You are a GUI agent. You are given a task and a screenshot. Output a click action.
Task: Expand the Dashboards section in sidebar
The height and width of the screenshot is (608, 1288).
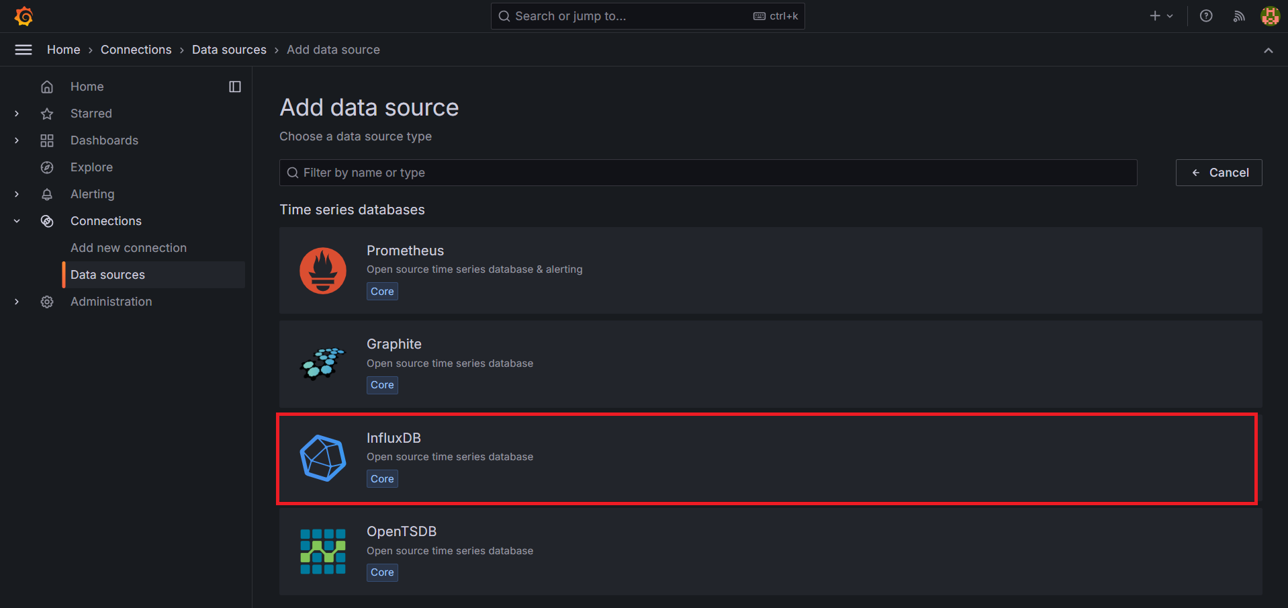[16, 140]
